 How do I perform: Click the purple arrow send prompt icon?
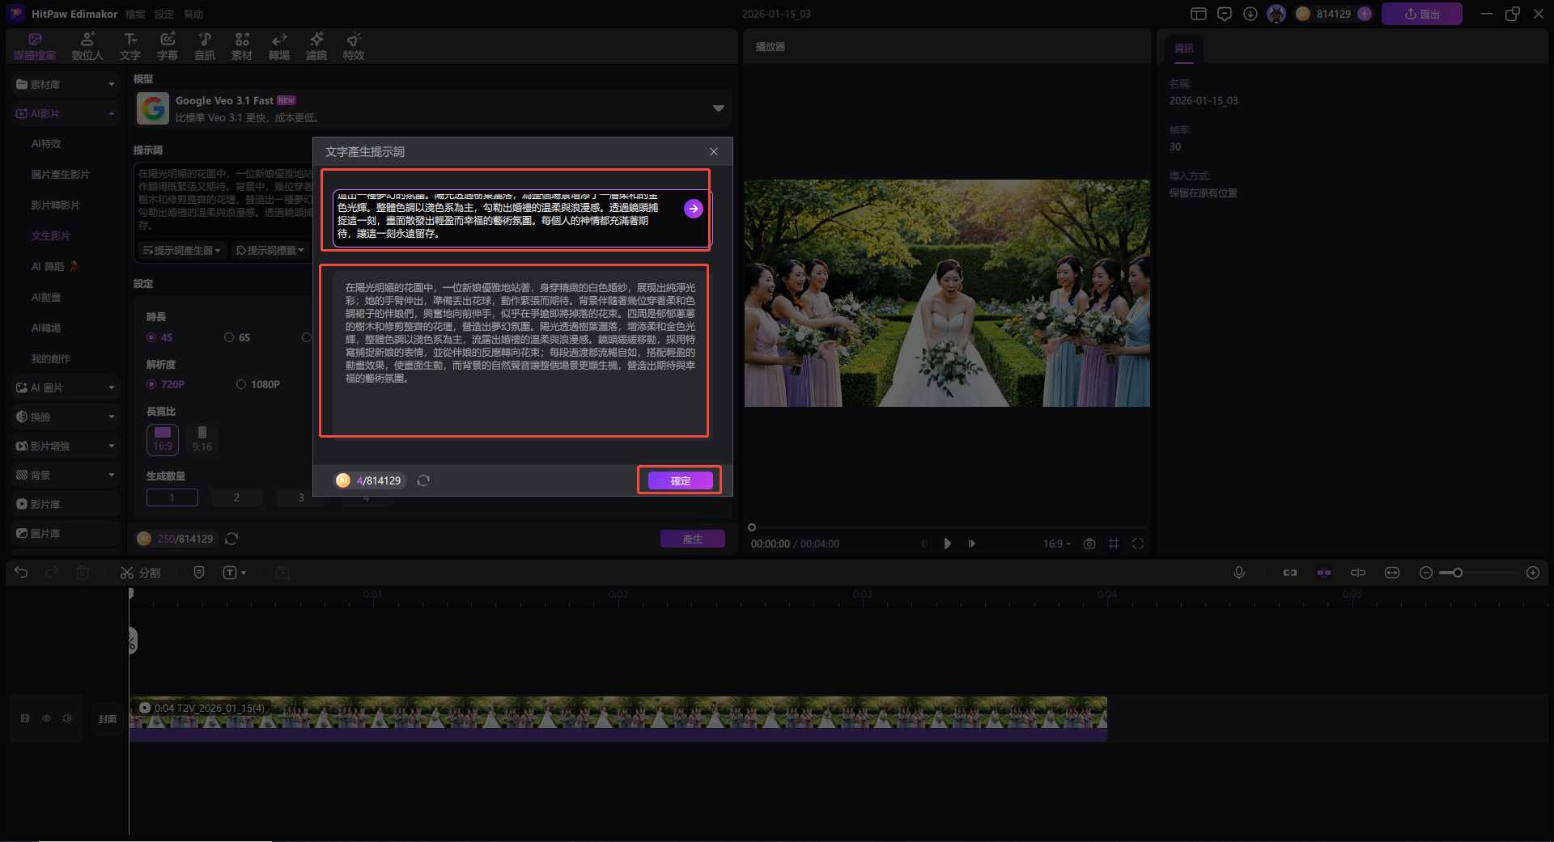(693, 209)
